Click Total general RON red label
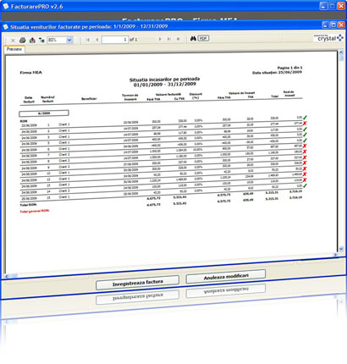 coord(35,211)
